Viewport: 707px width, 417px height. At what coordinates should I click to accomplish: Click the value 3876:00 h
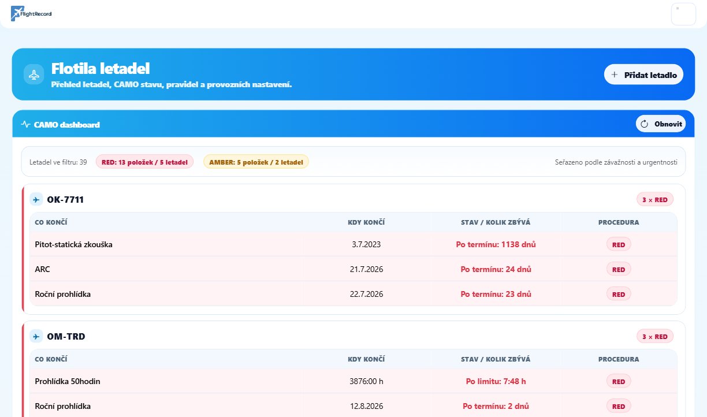pos(366,381)
